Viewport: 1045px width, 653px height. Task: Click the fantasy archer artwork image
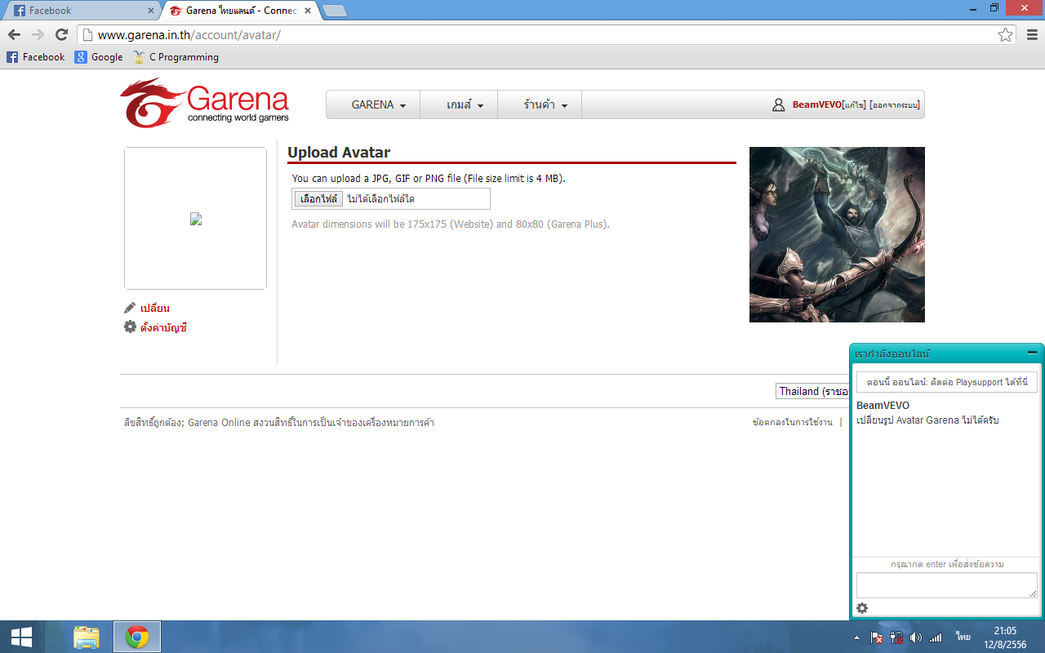[x=837, y=234]
